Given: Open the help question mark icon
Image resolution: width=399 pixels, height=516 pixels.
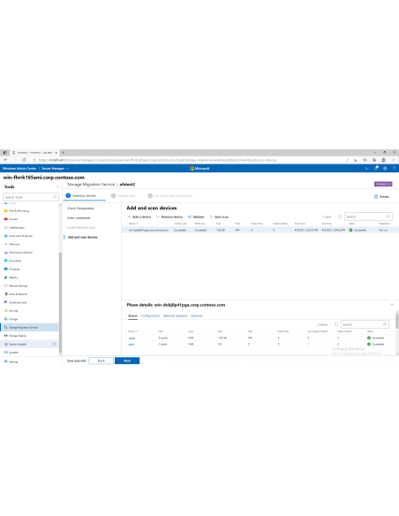Looking at the screenshot, I should [394, 168].
